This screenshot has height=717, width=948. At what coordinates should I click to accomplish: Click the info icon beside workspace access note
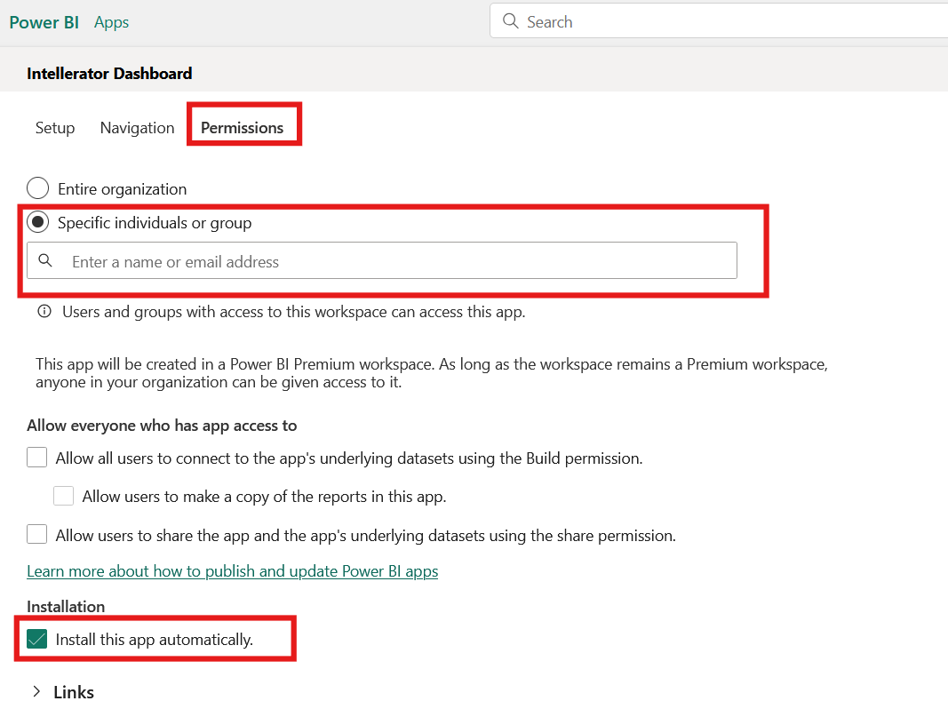[x=44, y=313]
